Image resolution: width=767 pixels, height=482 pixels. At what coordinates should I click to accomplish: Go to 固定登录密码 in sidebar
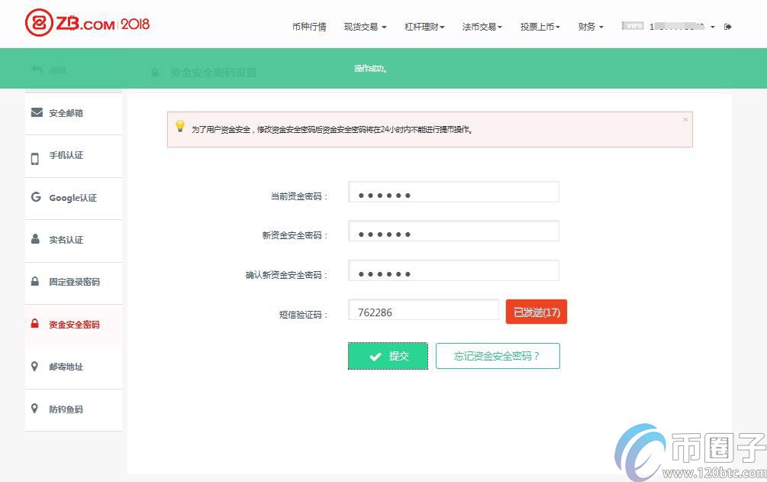coord(73,283)
